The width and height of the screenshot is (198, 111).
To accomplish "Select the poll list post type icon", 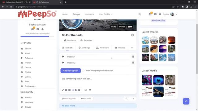I will (73, 90).
